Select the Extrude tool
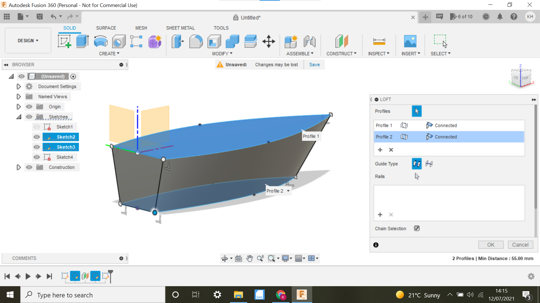 click(x=82, y=41)
